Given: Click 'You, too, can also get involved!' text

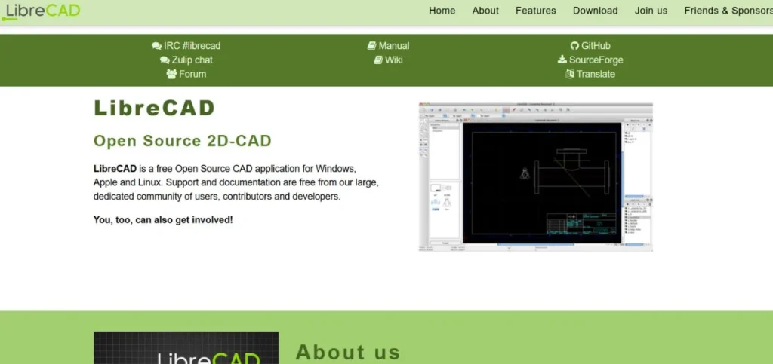Looking at the screenshot, I should (163, 220).
